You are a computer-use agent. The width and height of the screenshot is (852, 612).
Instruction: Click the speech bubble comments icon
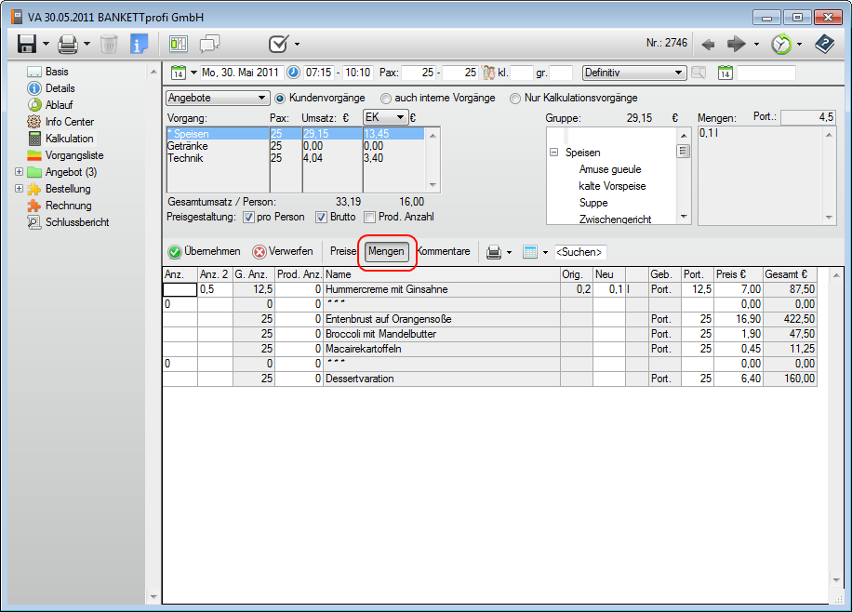[210, 44]
